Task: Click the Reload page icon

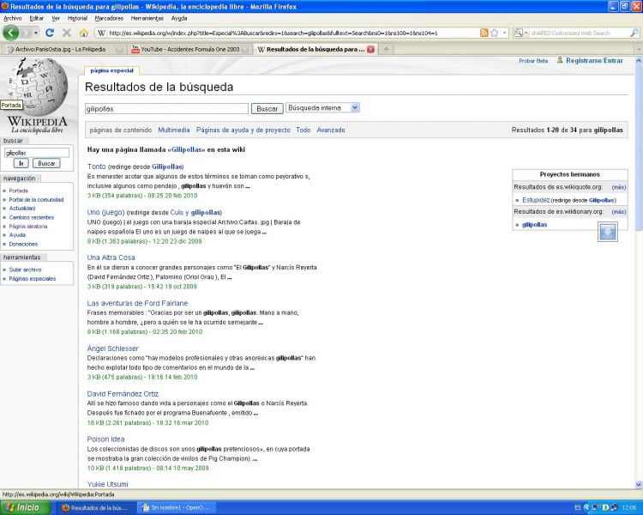Action: click(50, 33)
